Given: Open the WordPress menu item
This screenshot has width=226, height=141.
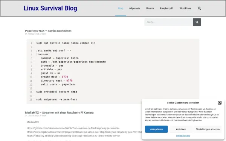Looking at the screenshot, I should click(185, 8).
